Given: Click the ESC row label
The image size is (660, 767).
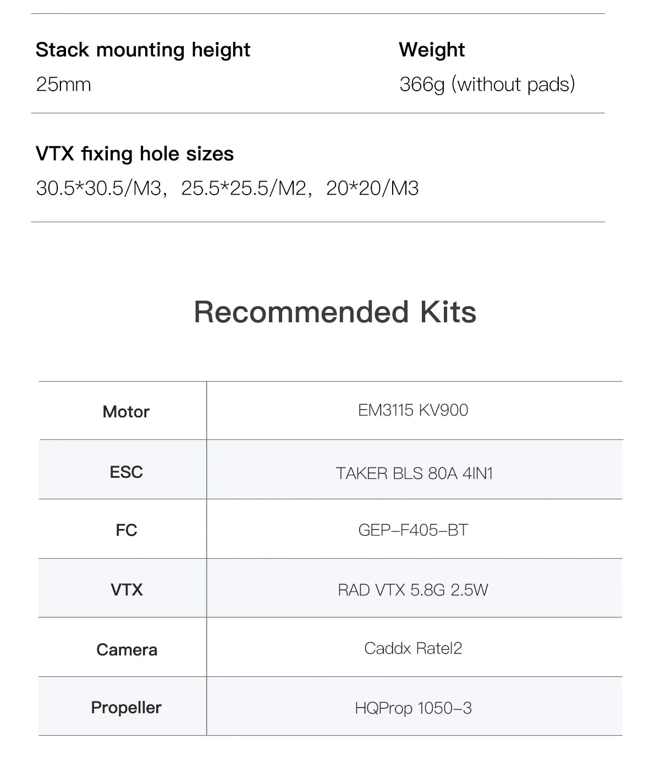Looking at the screenshot, I should (x=126, y=472).
